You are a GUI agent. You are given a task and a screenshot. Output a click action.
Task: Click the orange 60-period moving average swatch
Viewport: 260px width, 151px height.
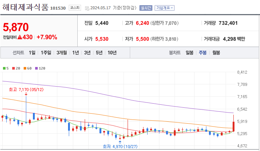pos(25,68)
